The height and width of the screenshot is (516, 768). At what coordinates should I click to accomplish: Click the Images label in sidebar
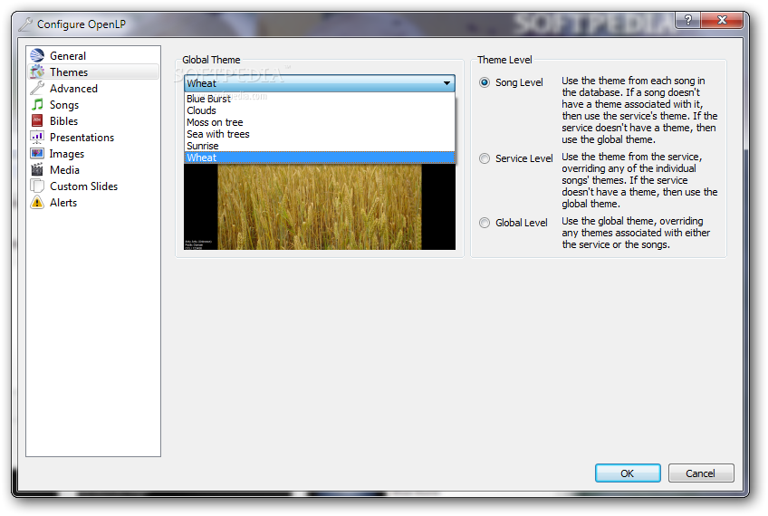pyautogui.click(x=67, y=154)
